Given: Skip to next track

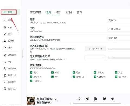Looking at the screenshot, I should [105, 99].
